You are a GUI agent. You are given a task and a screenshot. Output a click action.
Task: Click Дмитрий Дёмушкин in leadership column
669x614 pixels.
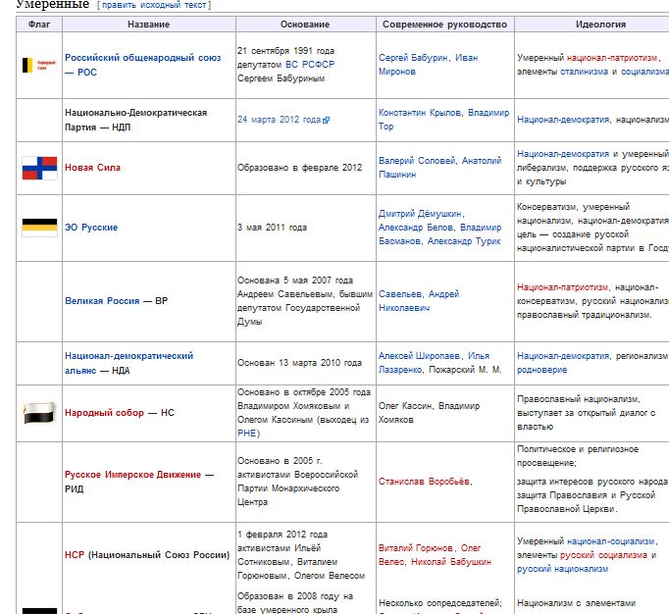[x=420, y=214]
